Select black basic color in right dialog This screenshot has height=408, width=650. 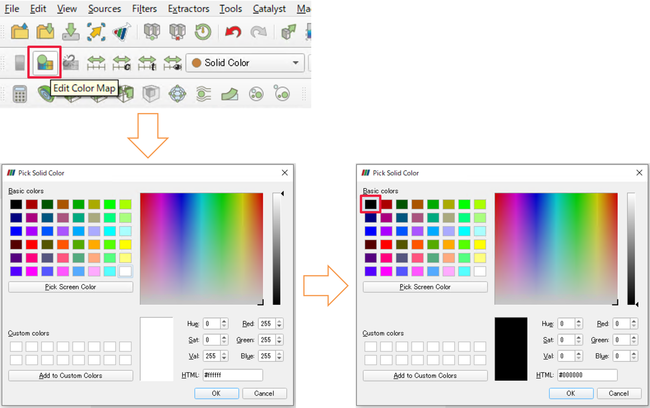point(370,204)
